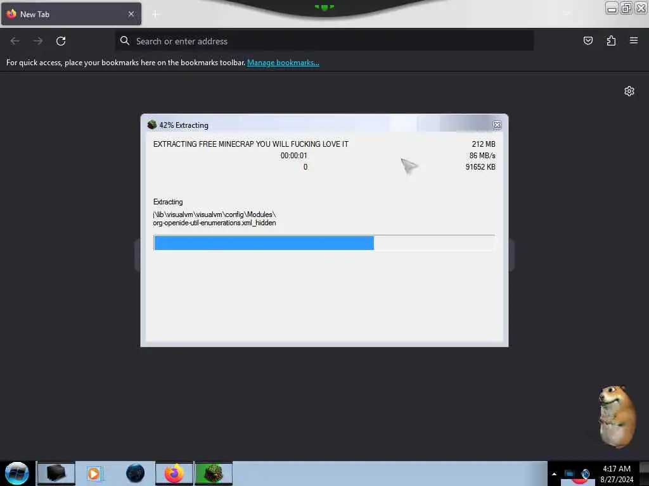Viewport: 649px width, 486px height.
Task: Click the monitor icon in system tray
Action: 569,473
